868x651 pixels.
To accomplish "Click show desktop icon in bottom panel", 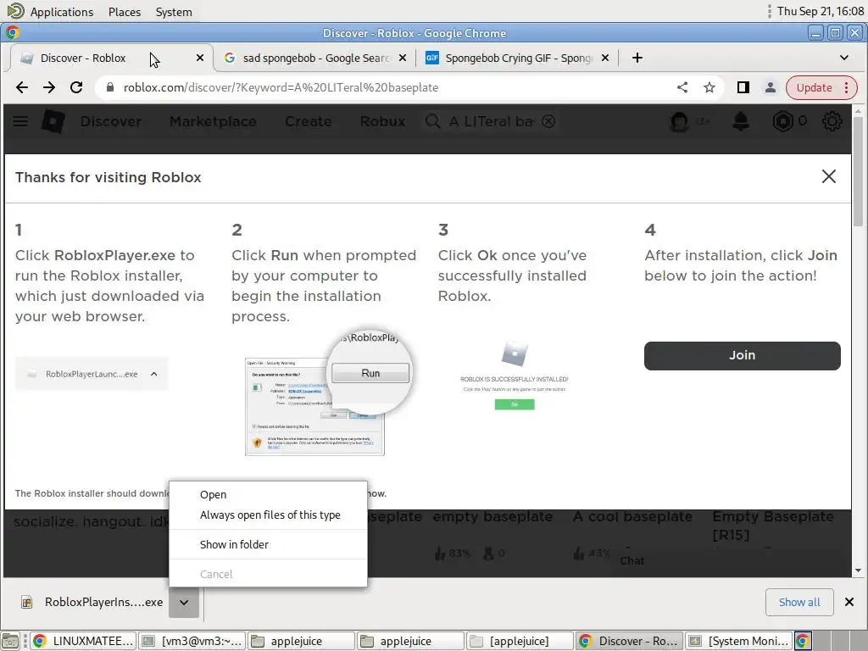I will pos(10,641).
